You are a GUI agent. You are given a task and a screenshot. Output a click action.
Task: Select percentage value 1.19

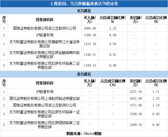click(x=156, y=105)
